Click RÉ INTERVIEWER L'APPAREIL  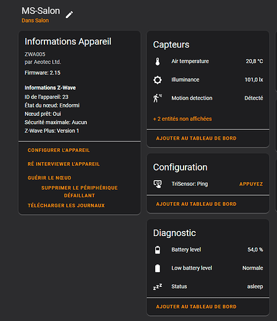click(x=64, y=164)
